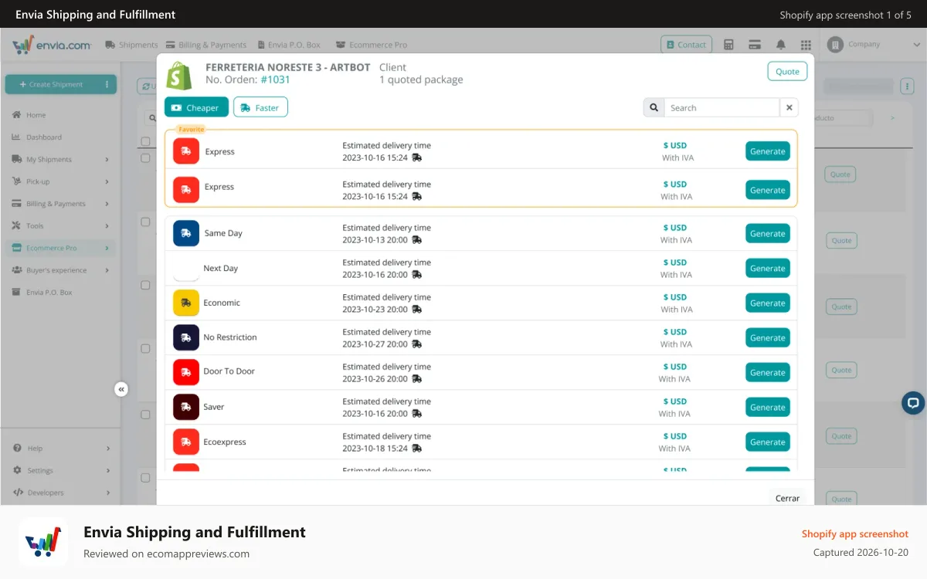Click the yellow Economic carrier icon
This screenshot has width=927, height=579.
[x=186, y=303]
